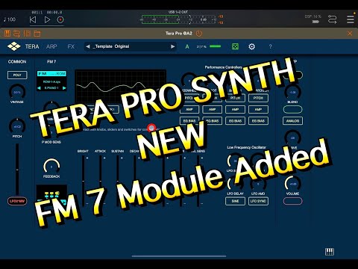Toggle the LFO SYNC button

point(258,201)
